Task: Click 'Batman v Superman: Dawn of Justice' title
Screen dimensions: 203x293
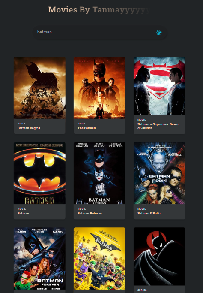Action: [x=158, y=126]
